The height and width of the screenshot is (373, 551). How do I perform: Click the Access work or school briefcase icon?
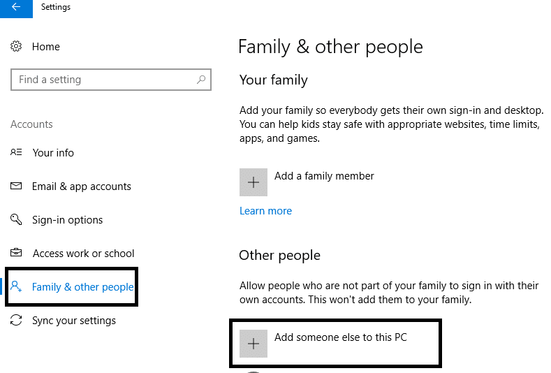click(x=17, y=254)
